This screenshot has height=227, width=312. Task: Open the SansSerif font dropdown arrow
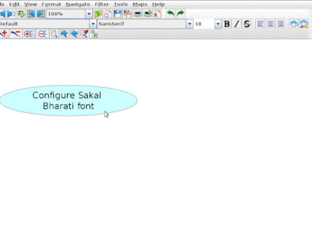click(190, 24)
